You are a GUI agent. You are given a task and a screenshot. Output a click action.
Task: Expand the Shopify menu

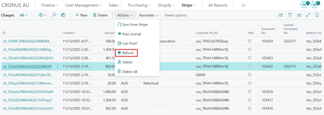(x=166, y=5)
